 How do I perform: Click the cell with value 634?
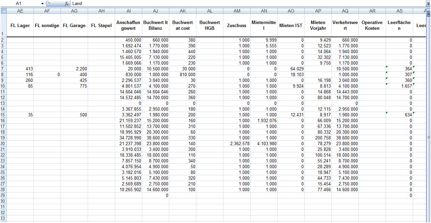coord(399,115)
